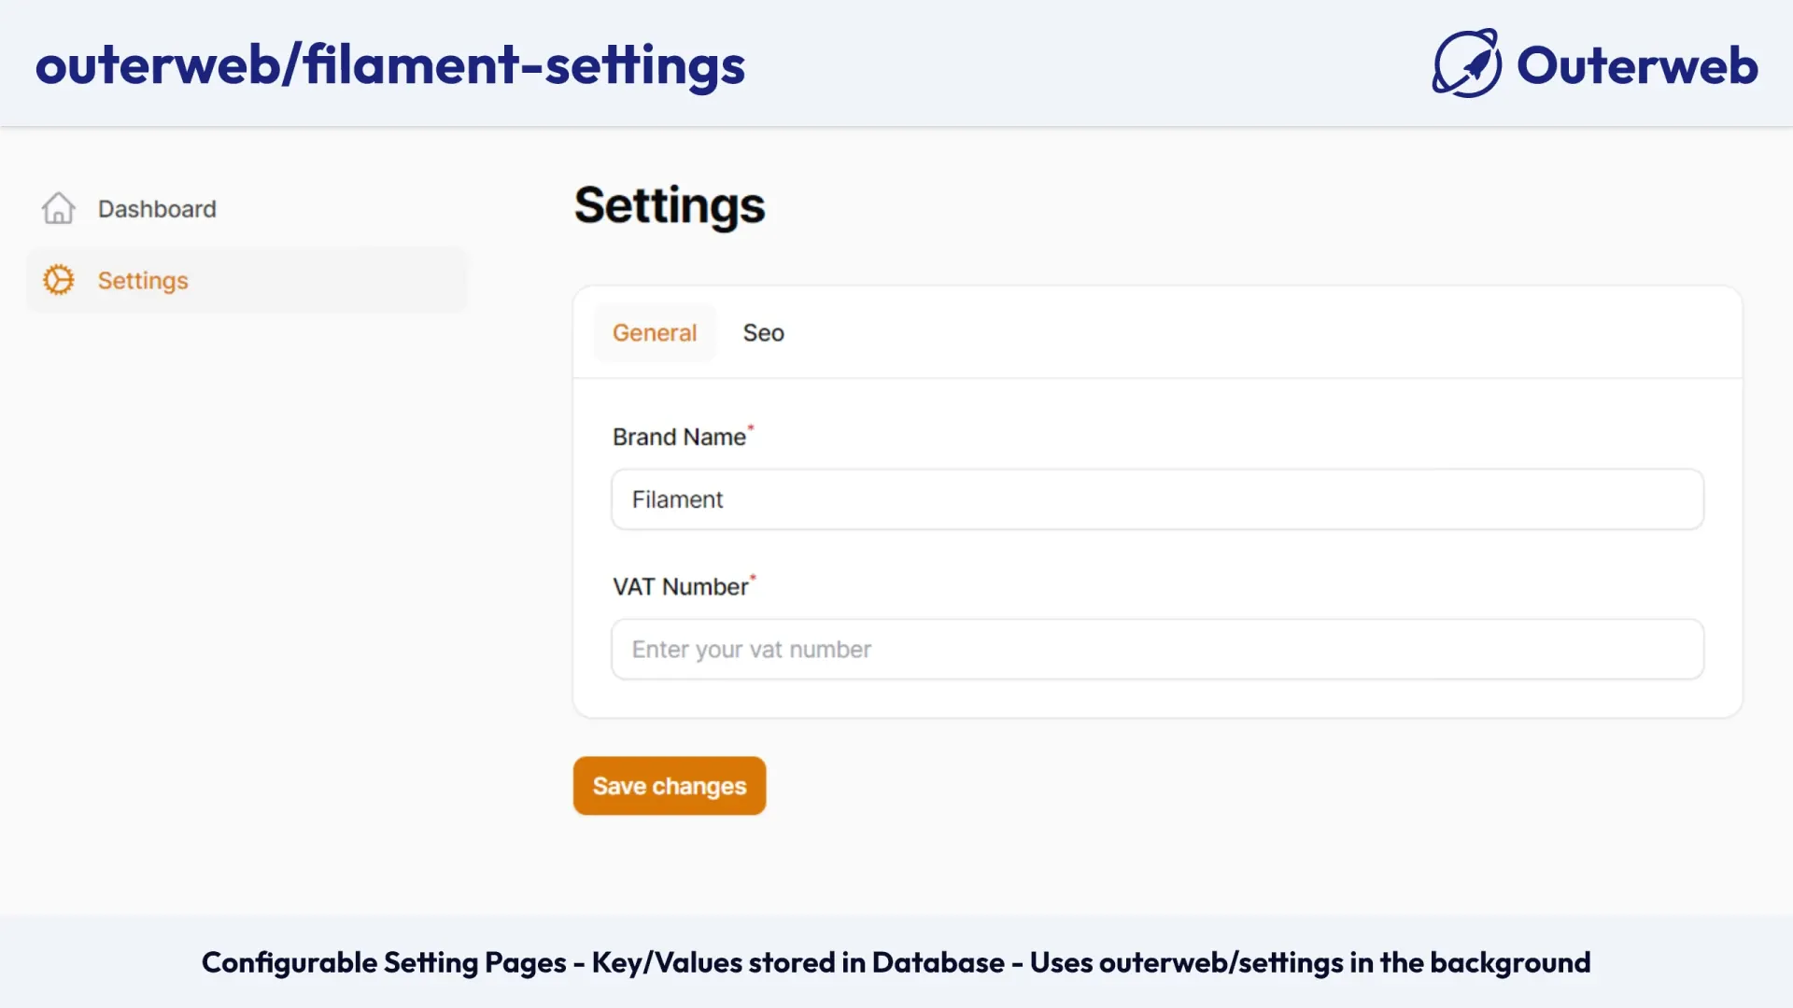Select Settings in the sidebar navigation

coord(143,280)
